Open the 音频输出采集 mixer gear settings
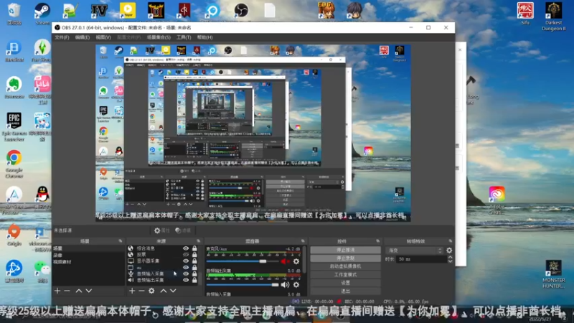The width and height of the screenshot is (574, 323). (x=296, y=284)
